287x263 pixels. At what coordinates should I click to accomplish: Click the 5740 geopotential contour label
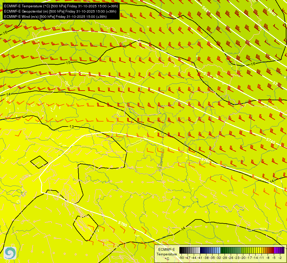(271, 141)
